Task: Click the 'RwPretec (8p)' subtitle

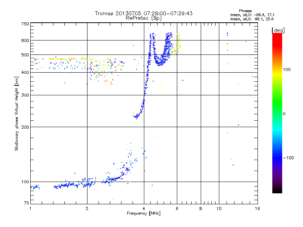Action: tap(144, 18)
